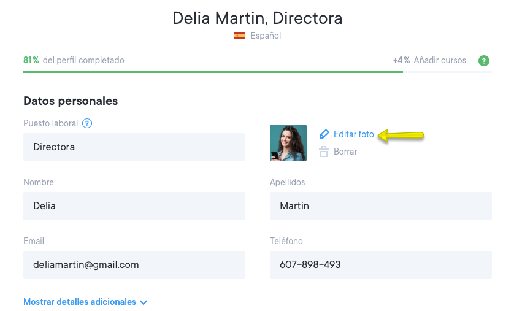The width and height of the screenshot is (514, 311).
Task: Show additional details via Mostrar detalles adicionales
Action: [80, 302]
